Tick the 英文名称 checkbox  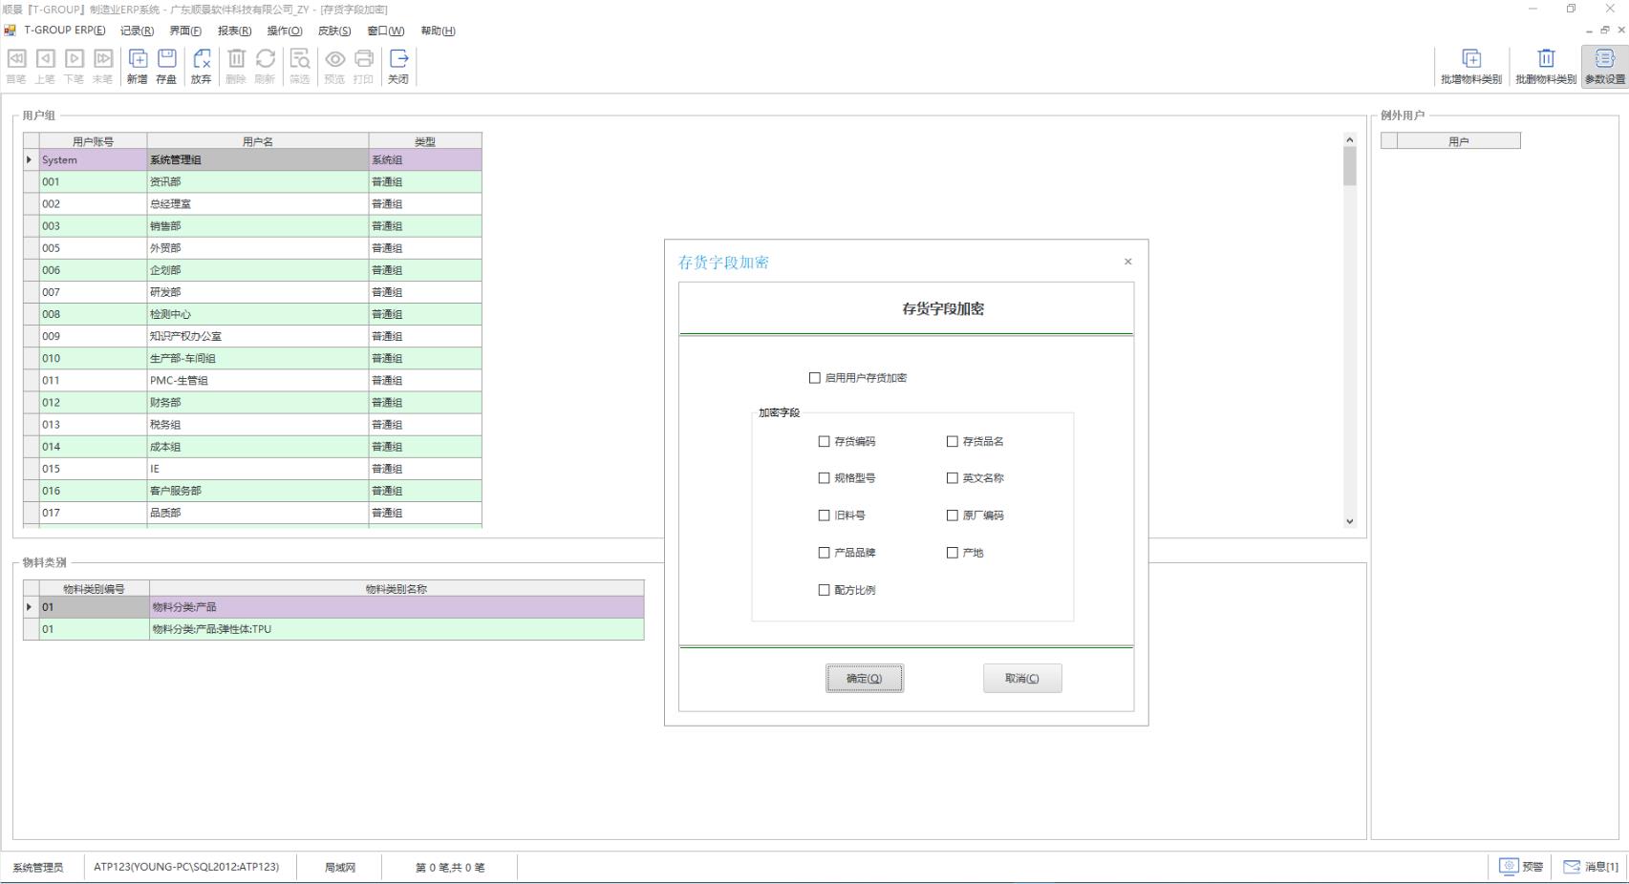(953, 478)
